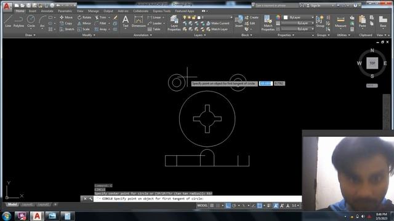Select the Text annotation tool

pyautogui.click(x=126, y=21)
